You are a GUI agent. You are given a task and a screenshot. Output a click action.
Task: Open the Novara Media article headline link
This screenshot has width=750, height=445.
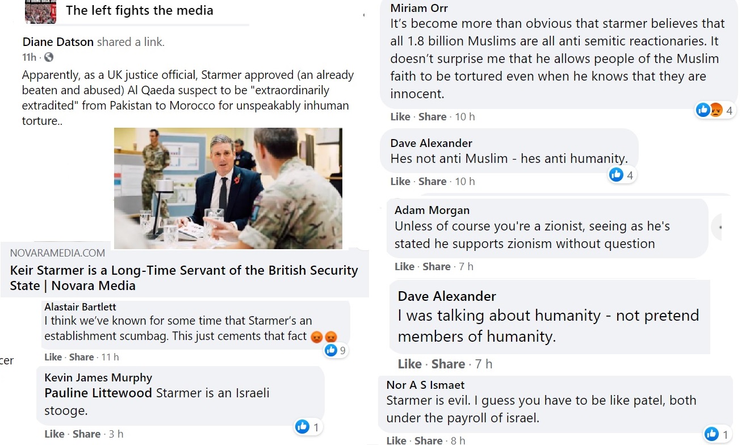click(184, 278)
